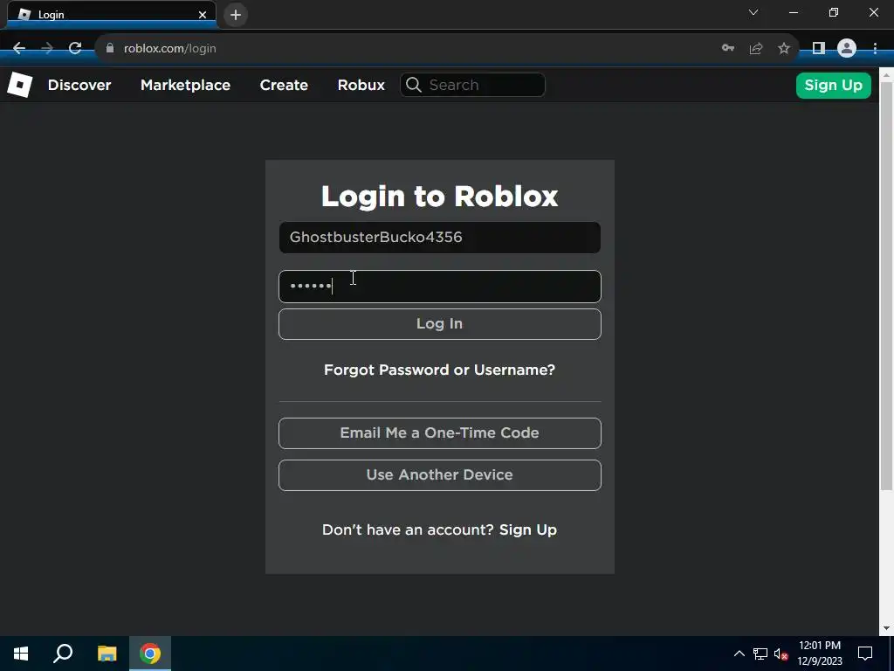Click the green Sign Up button
894x671 pixels.
(833, 86)
